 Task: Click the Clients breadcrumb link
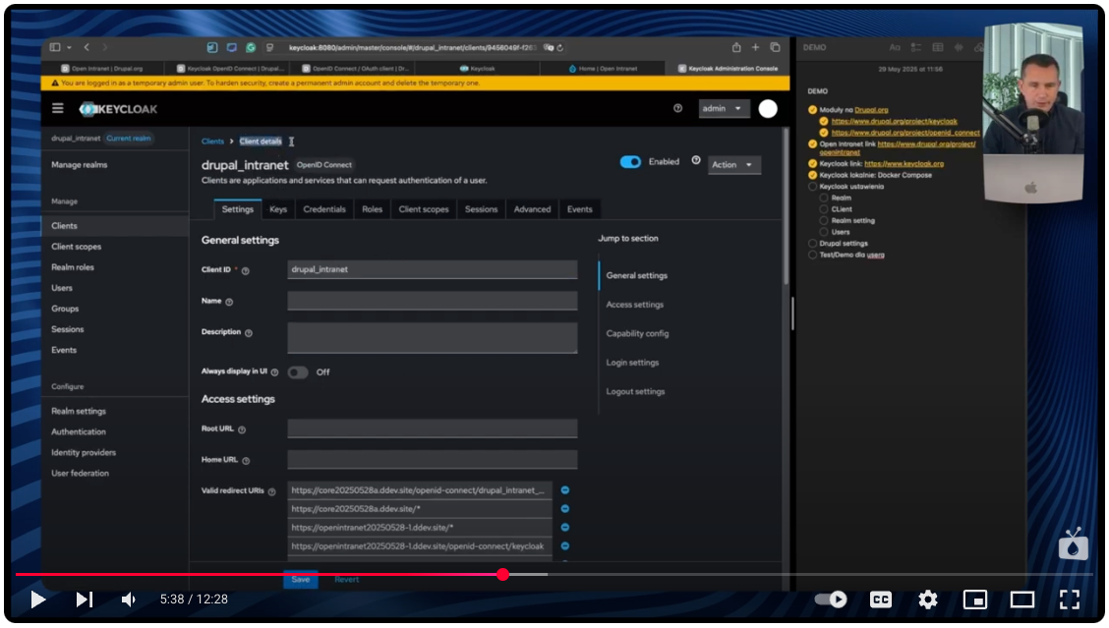point(212,142)
